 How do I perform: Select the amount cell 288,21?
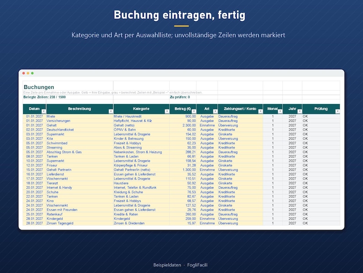[x=183, y=152]
